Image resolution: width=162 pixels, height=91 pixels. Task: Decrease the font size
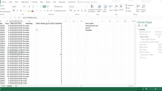coord(33,7)
